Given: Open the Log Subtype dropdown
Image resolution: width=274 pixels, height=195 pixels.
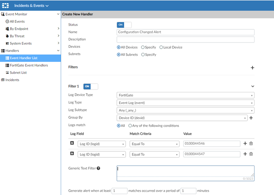Looking at the screenshot, I should tap(185, 110).
